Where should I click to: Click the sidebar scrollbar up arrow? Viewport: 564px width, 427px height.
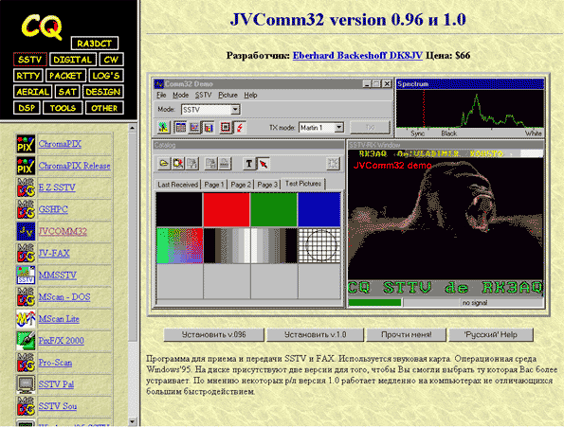(x=133, y=128)
